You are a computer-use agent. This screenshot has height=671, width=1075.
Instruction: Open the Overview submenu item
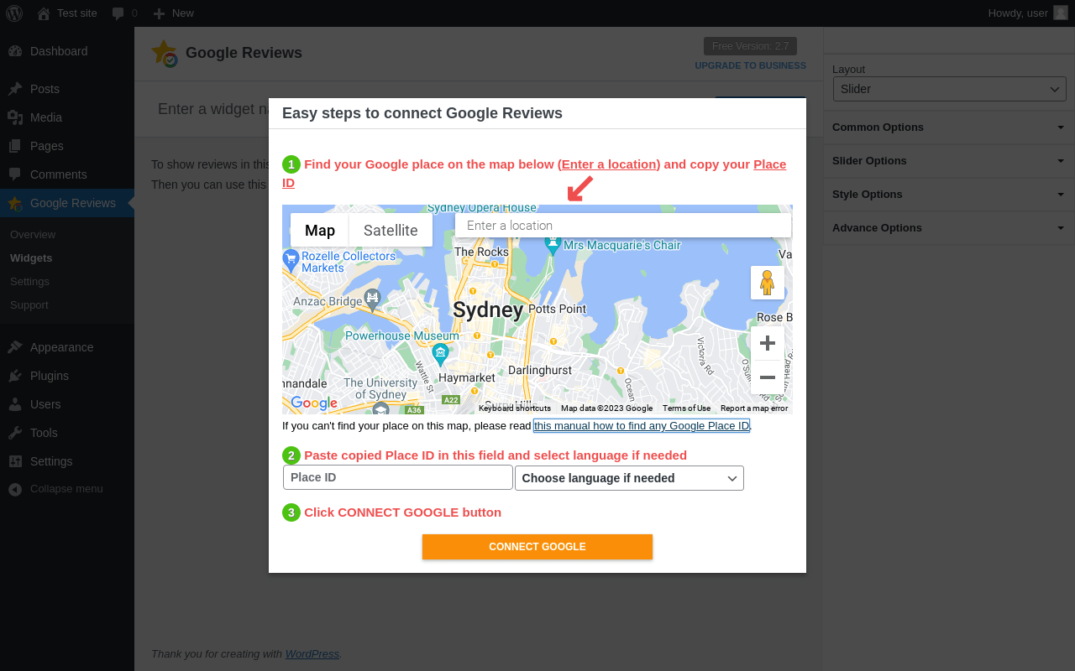33,235
